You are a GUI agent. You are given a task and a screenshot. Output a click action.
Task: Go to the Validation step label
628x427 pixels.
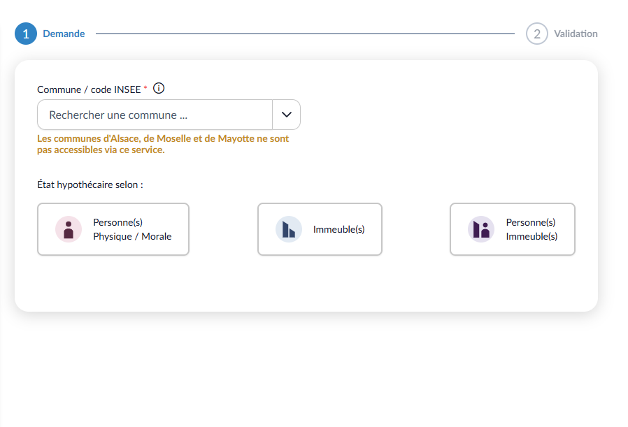pos(576,34)
